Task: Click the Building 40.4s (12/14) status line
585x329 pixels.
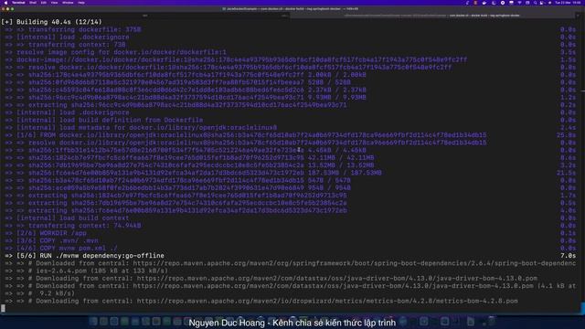Action: coord(51,22)
